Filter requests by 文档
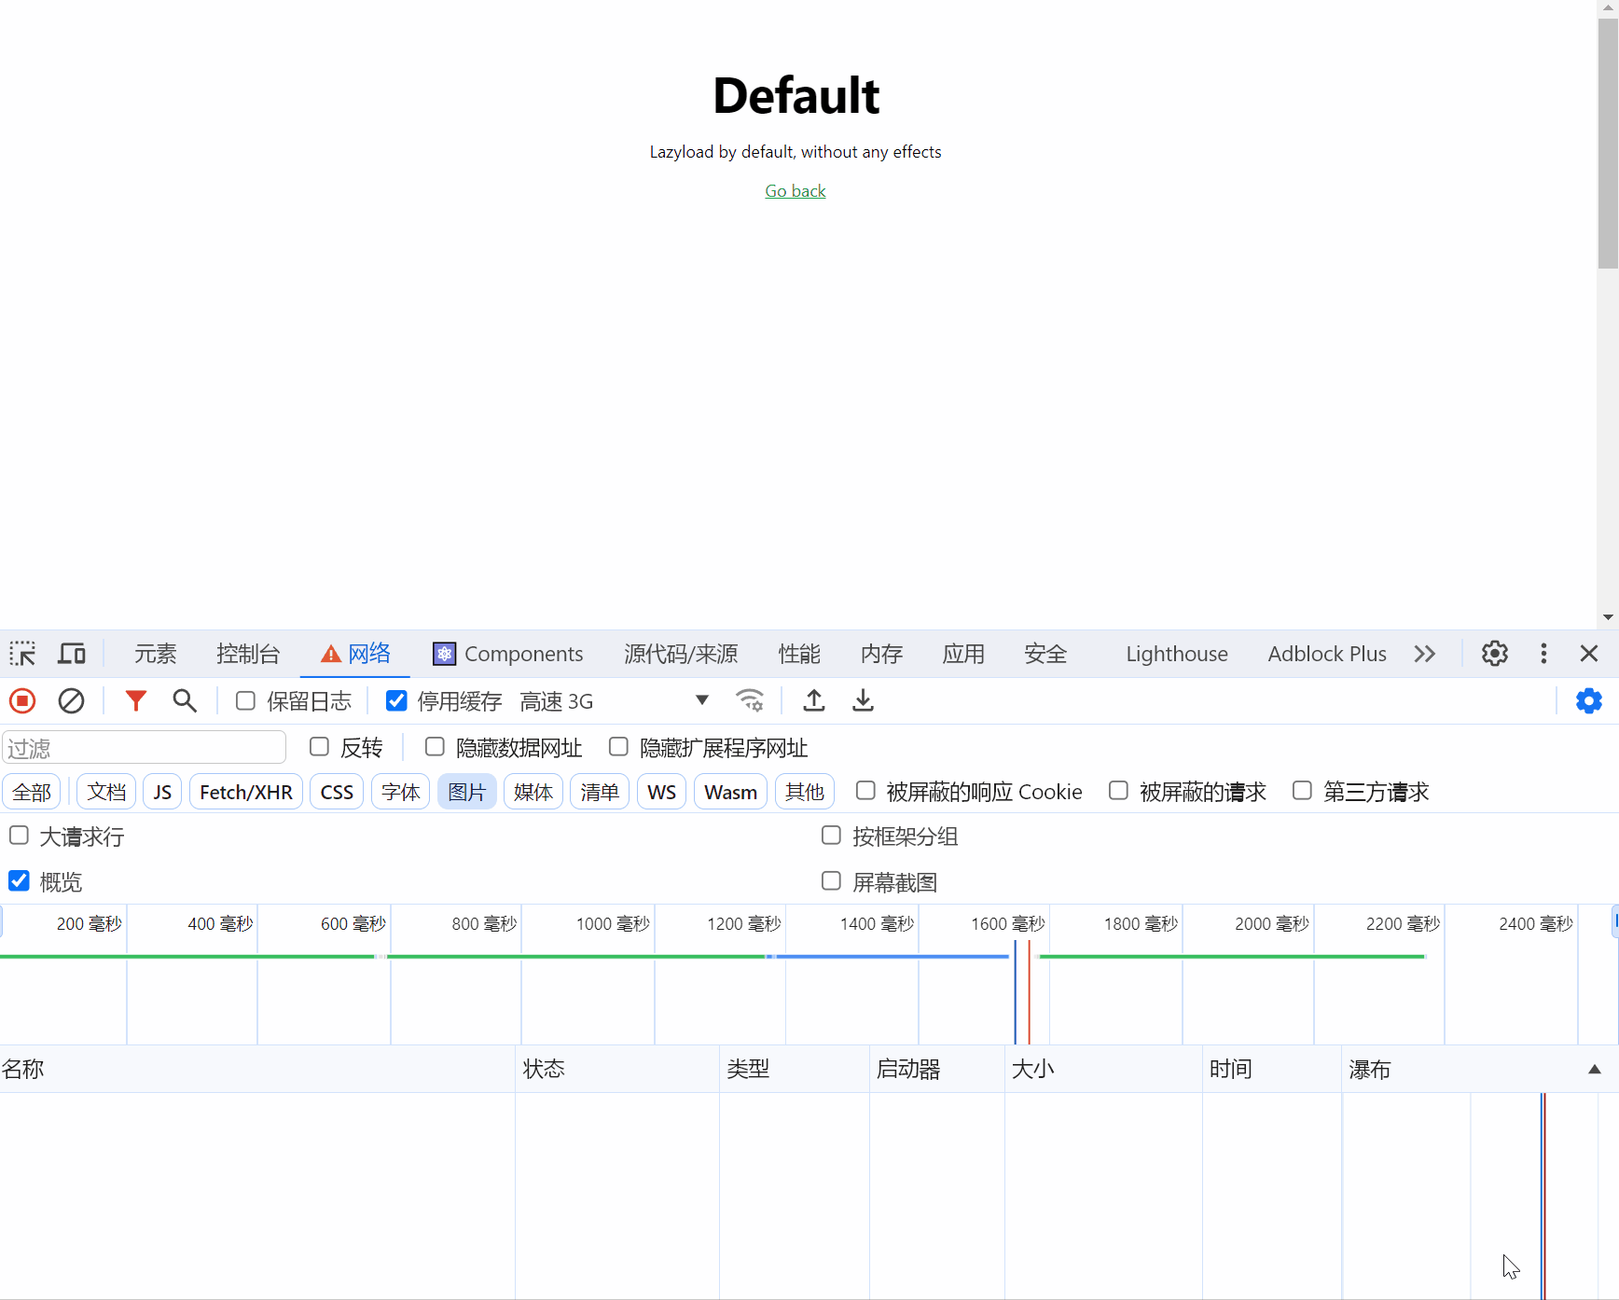Viewport: 1619px width, 1300px height. point(106,792)
